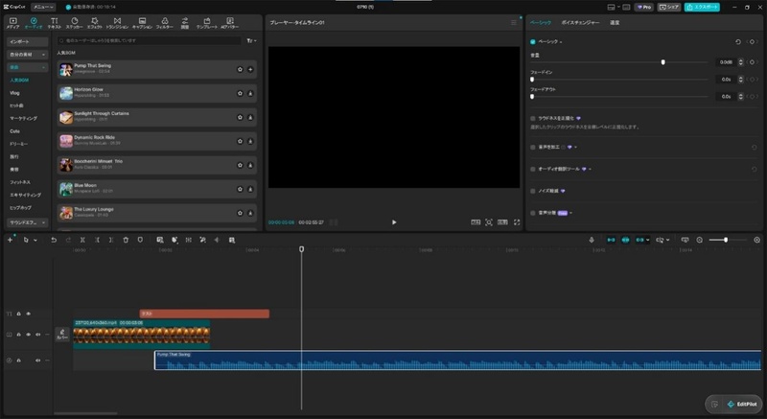Open the Caption (キャプション) panel
Viewport: 767px width, 419px height.
[142, 23]
